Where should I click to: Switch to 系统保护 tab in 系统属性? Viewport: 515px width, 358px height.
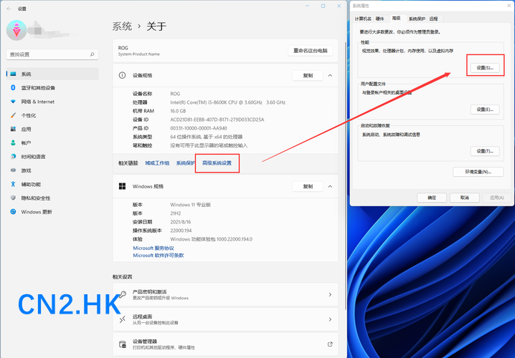tap(417, 19)
